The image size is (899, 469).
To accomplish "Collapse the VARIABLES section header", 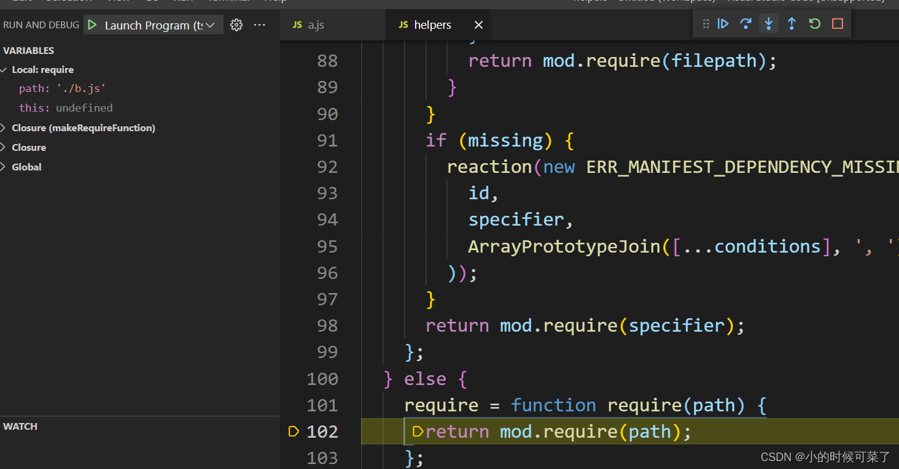I will click(x=29, y=51).
